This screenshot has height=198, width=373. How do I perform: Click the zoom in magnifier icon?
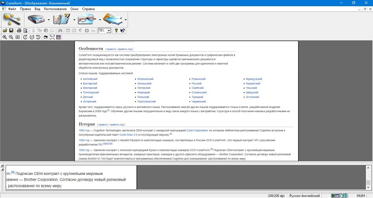(x=5, y=37)
